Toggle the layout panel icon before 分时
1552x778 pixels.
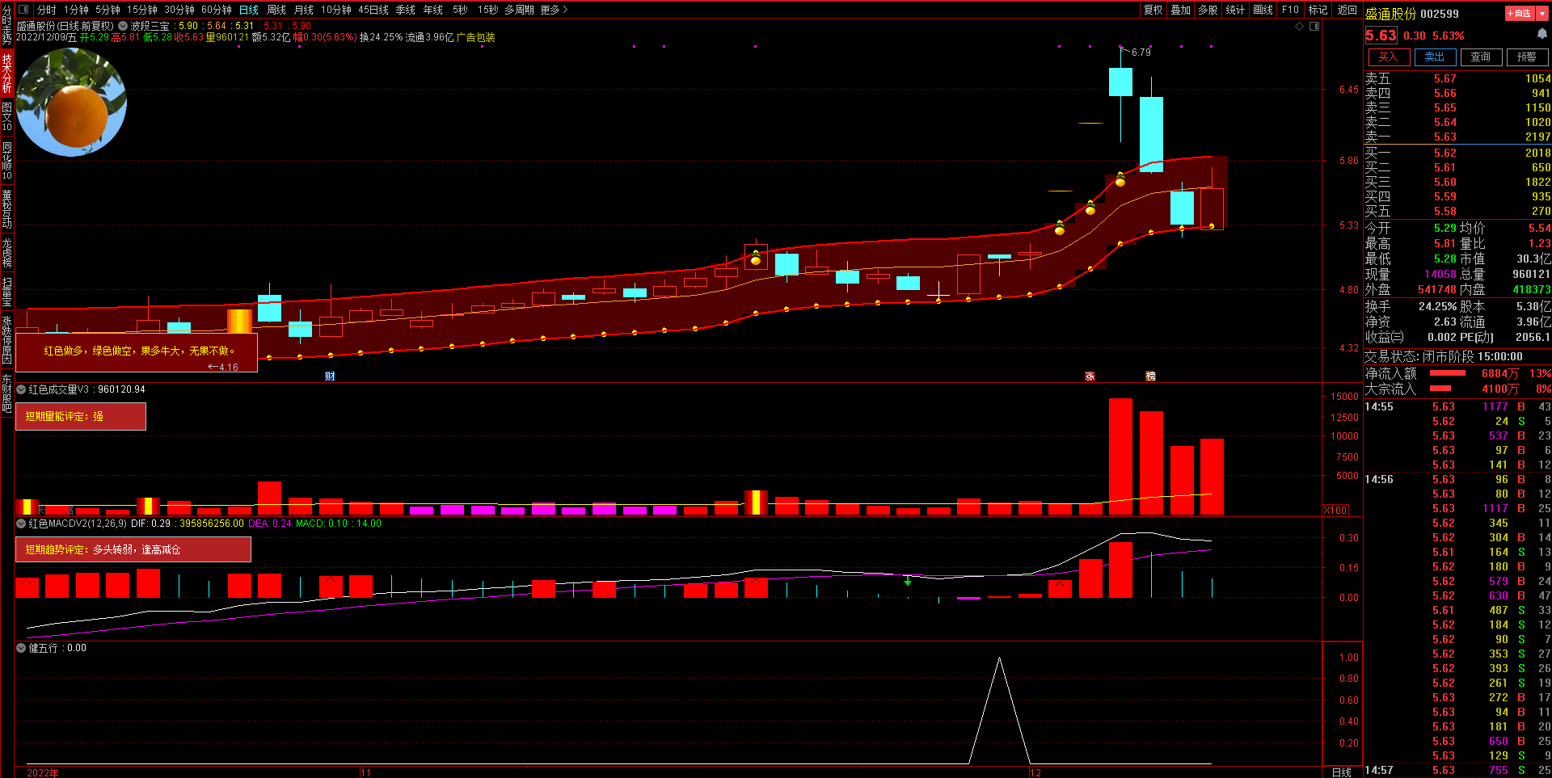[23, 10]
